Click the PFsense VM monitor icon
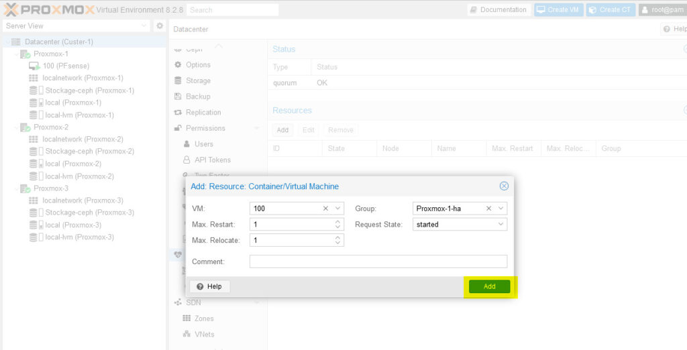The height and width of the screenshot is (350, 687). 34,66
